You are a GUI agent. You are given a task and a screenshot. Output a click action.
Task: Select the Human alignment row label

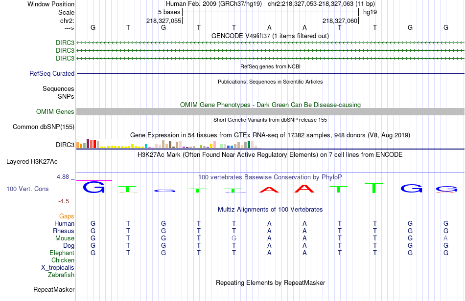coord(64,223)
